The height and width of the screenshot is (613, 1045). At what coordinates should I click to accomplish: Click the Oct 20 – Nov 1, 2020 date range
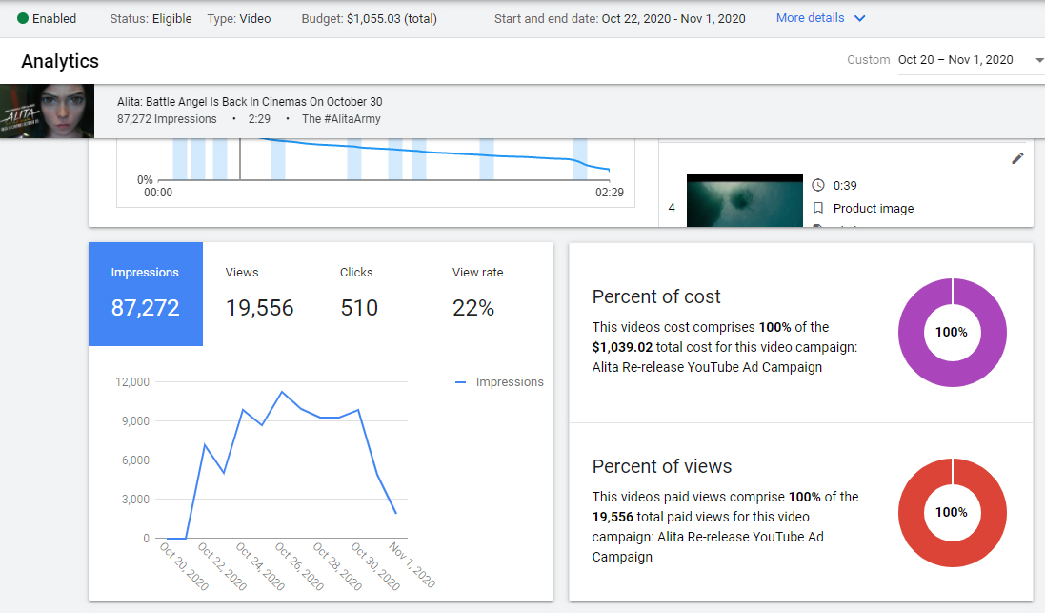tap(955, 60)
